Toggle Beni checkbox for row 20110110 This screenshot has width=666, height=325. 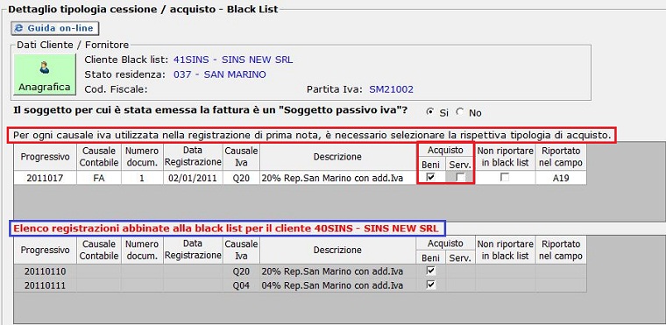(430, 271)
